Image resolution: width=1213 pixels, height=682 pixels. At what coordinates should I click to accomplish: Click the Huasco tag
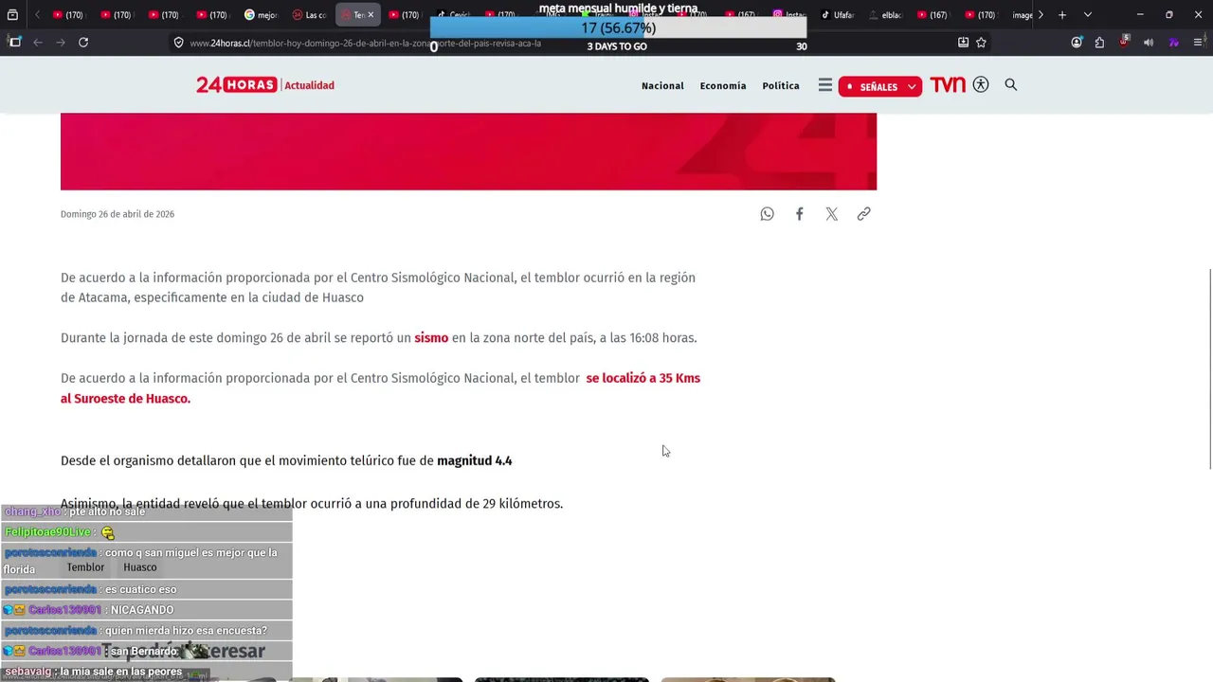click(139, 567)
